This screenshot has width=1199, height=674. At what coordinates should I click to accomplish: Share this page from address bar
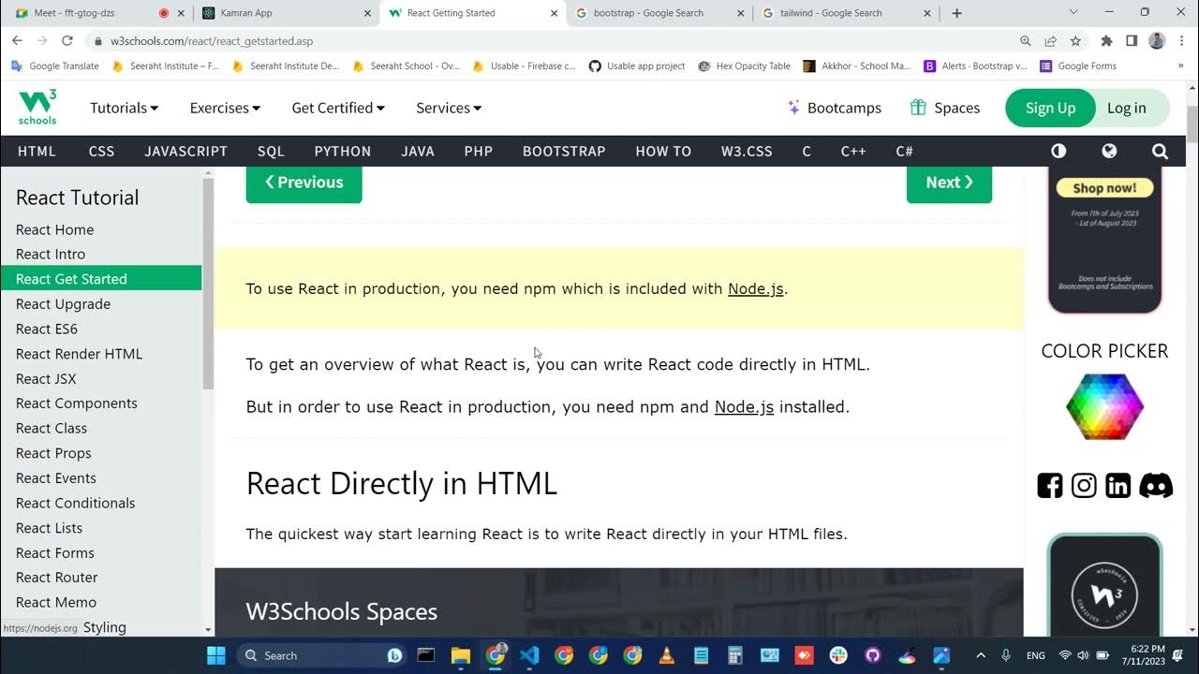(x=1051, y=41)
